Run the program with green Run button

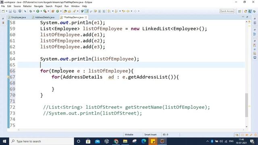(x=37, y=11)
